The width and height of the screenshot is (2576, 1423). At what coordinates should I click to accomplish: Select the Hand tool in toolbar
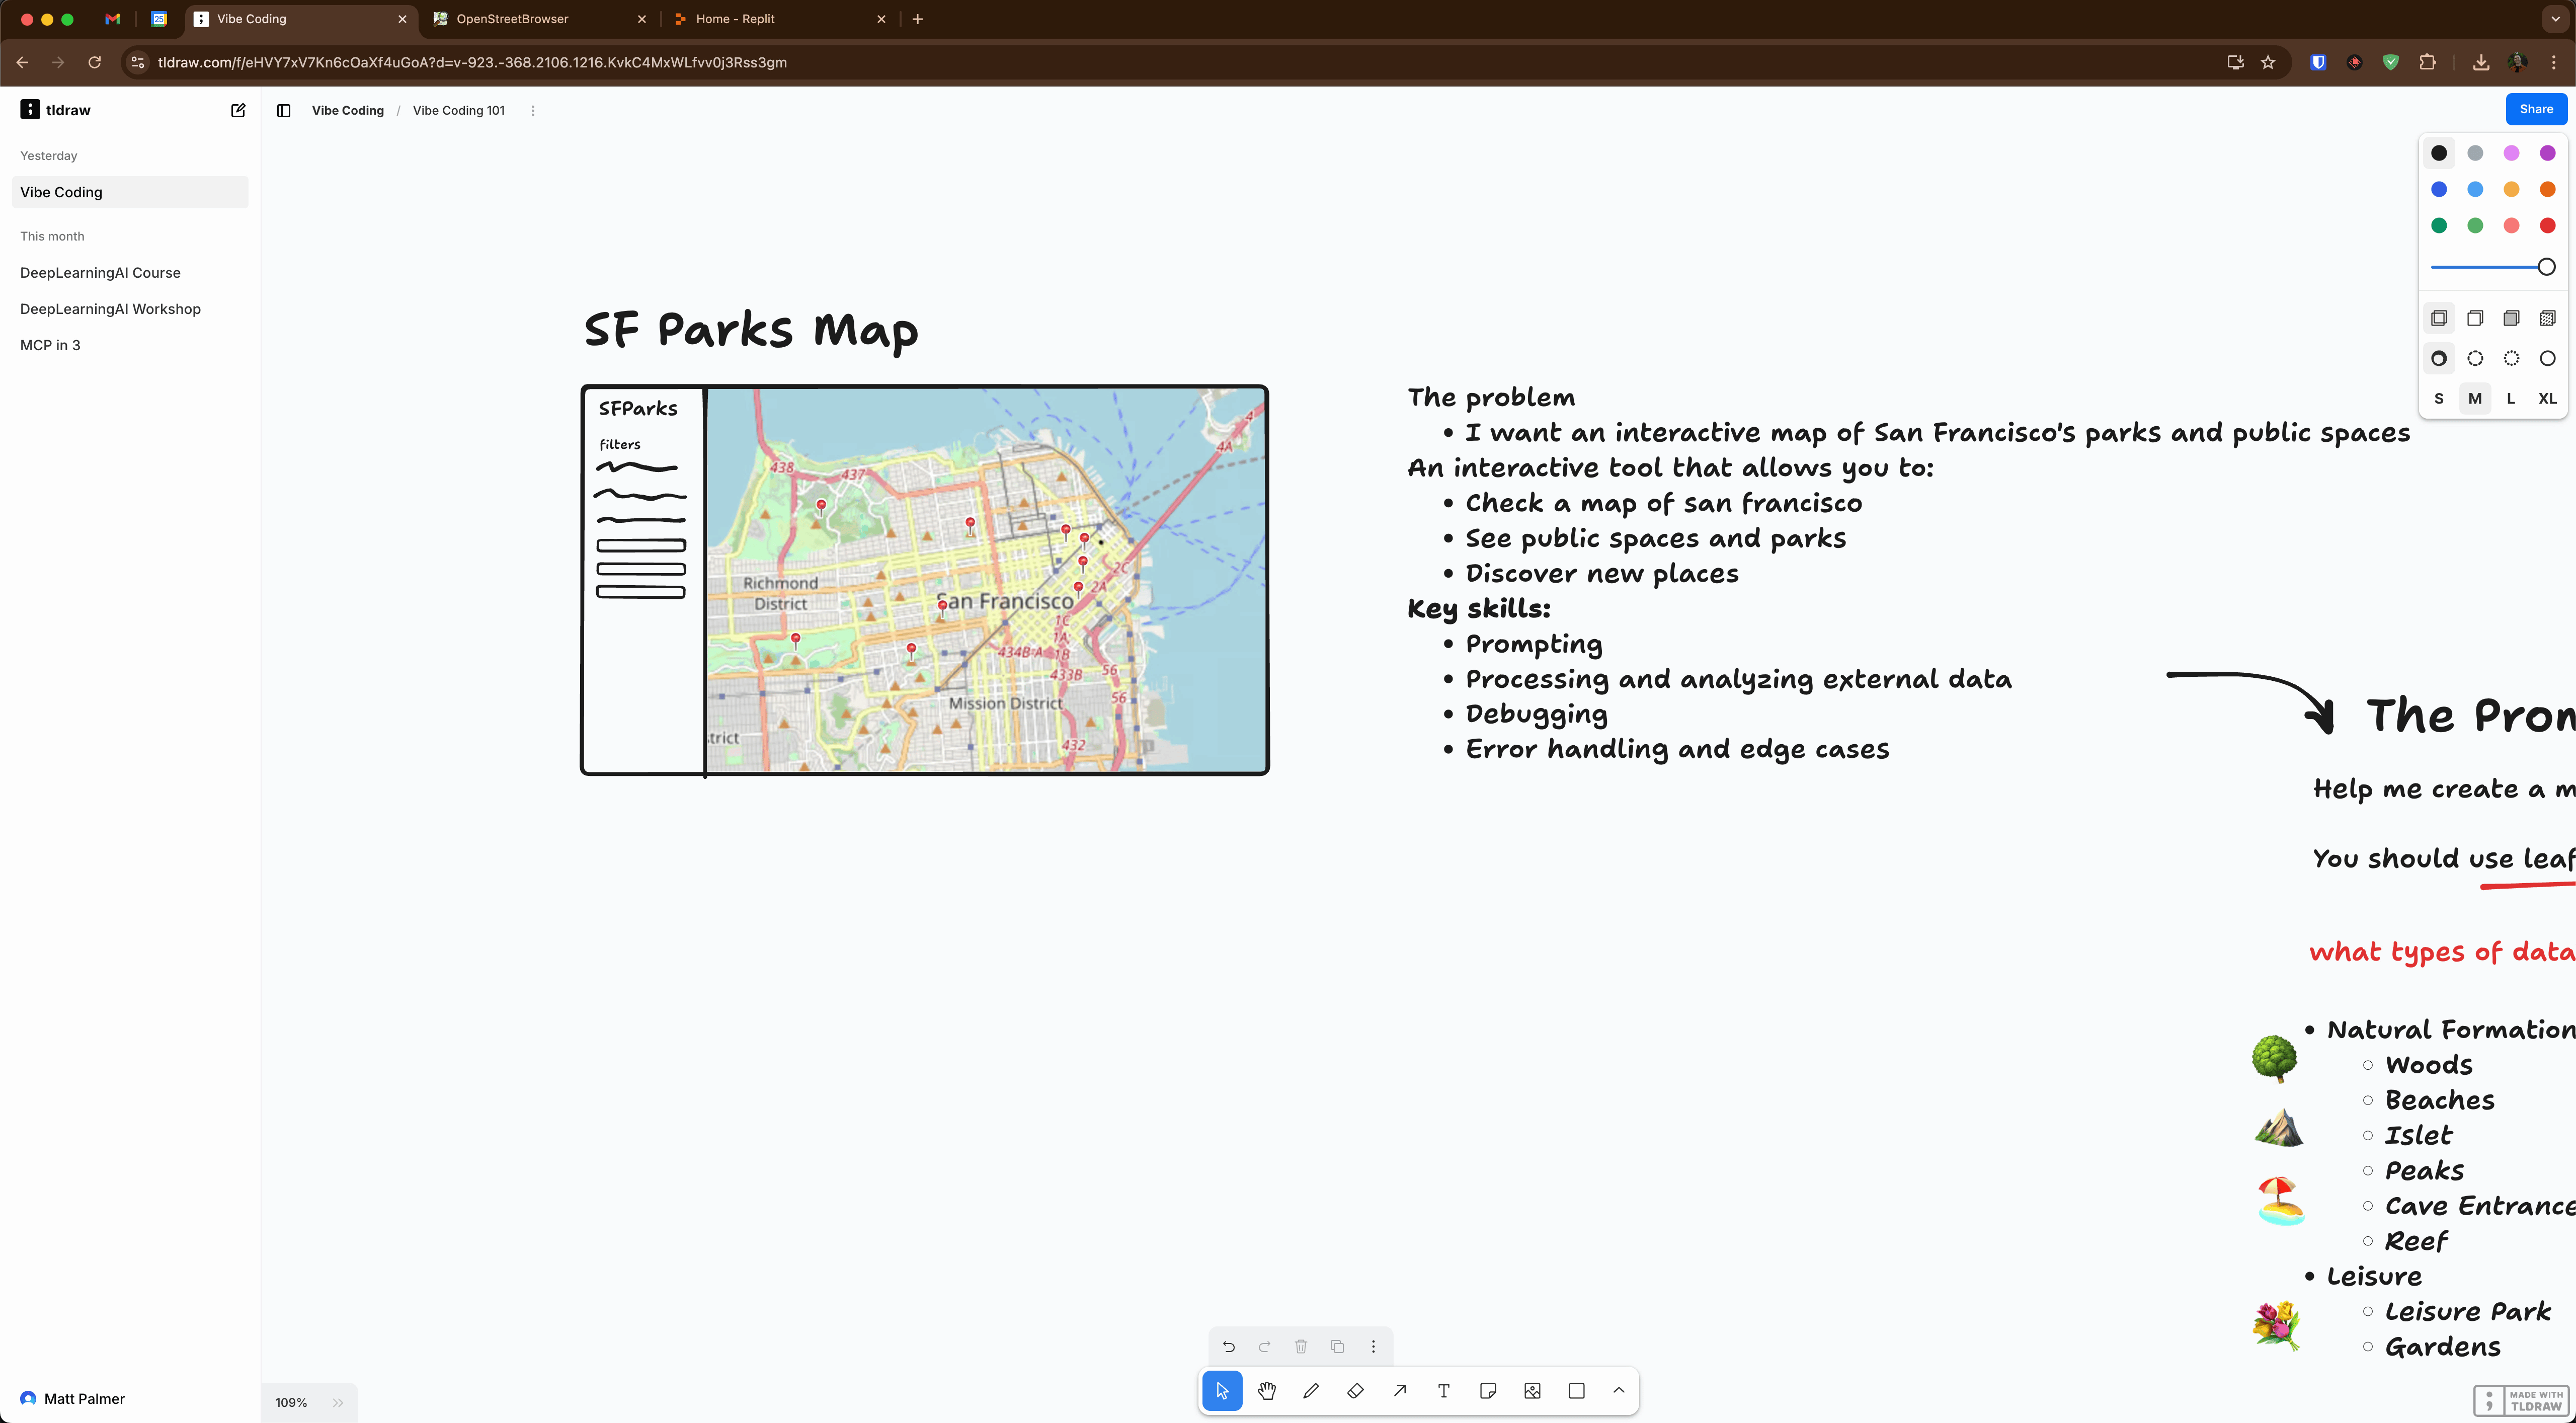(x=1266, y=1390)
